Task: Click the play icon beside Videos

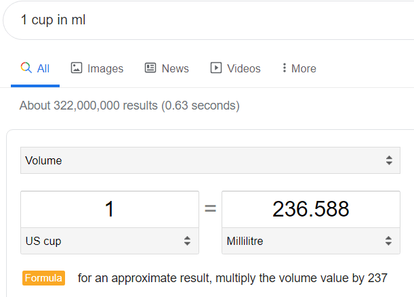Action: [216, 68]
